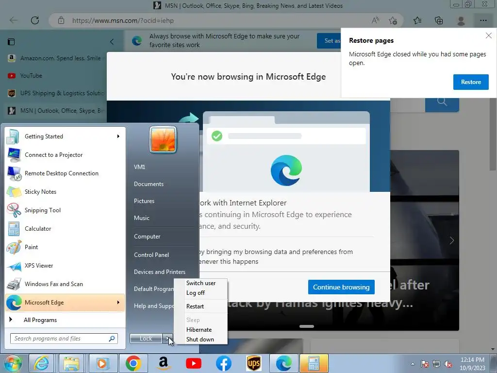Open the Start orb on taskbar
This screenshot has height=373, width=497.
tap(13, 364)
